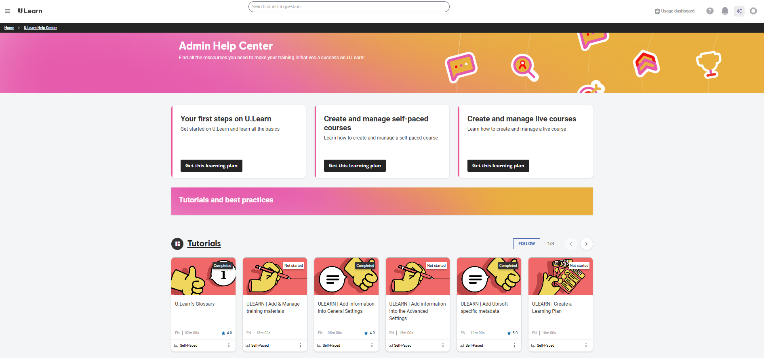Open the hamburger navigation menu
Screen dimensions: 764x358
click(x=7, y=11)
